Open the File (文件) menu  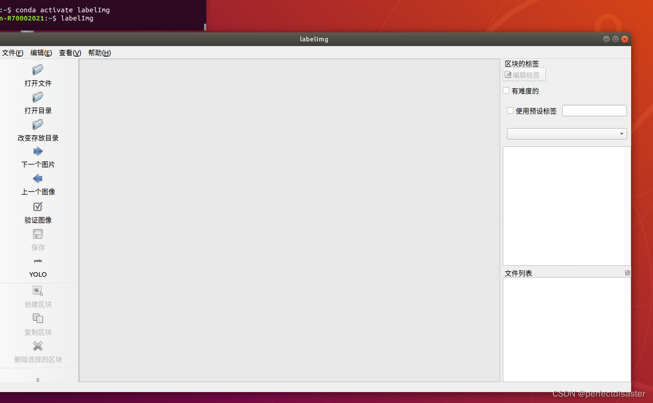point(12,53)
